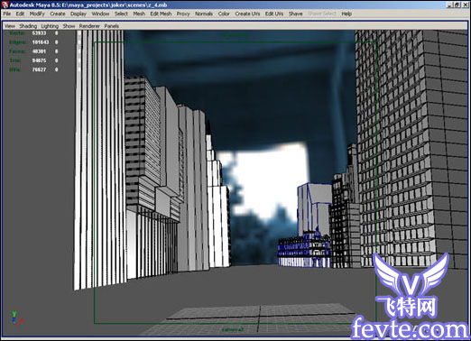The image size is (471, 341).
Task: Open the Create menu
Action: point(58,14)
